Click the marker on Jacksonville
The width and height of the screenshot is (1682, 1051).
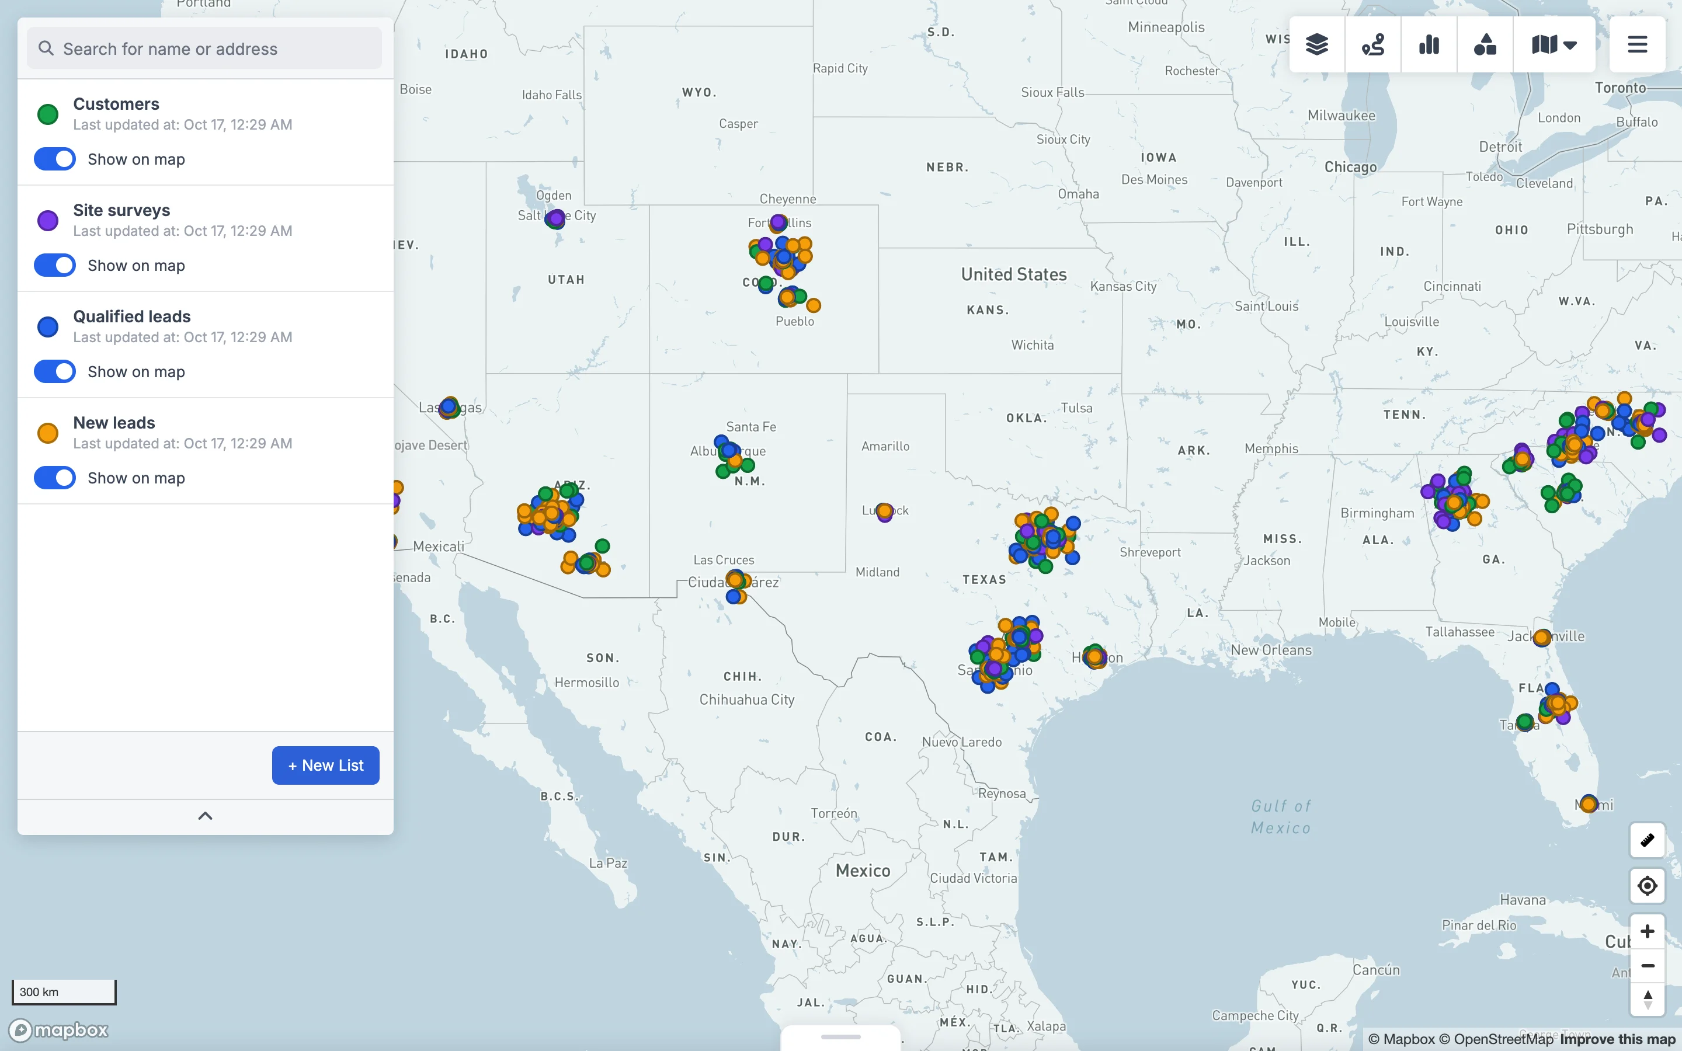point(1542,638)
